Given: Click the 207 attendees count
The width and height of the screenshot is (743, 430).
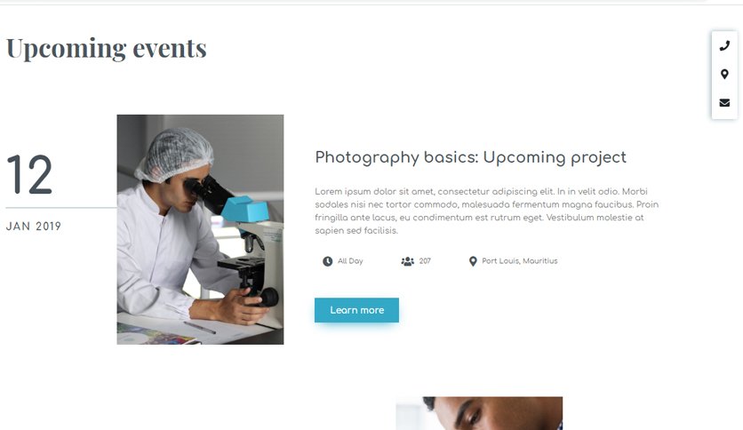Looking at the screenshot, I should pos(425,261).
